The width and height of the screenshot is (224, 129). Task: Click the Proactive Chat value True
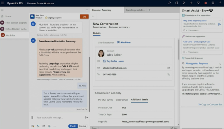click(124, 108)
